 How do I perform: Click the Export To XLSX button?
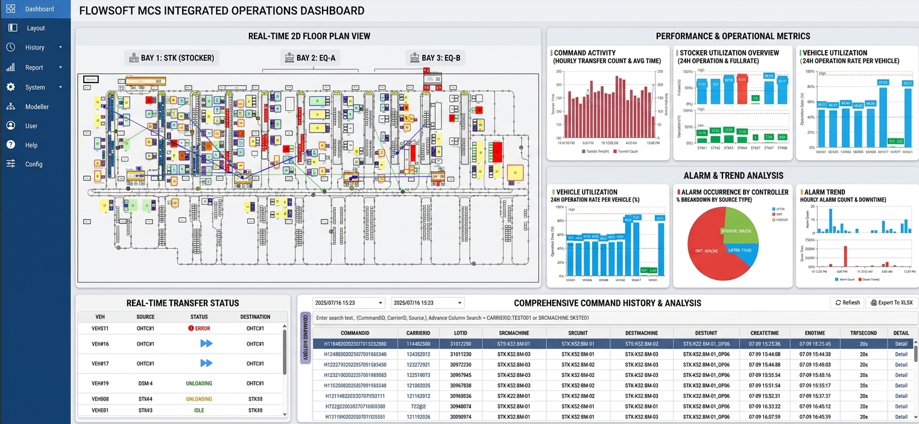(891, 302)
